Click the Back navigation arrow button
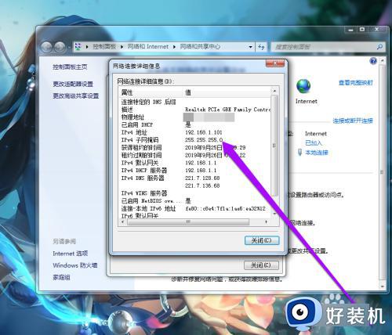Screen dimensions: 392x335 46,47
